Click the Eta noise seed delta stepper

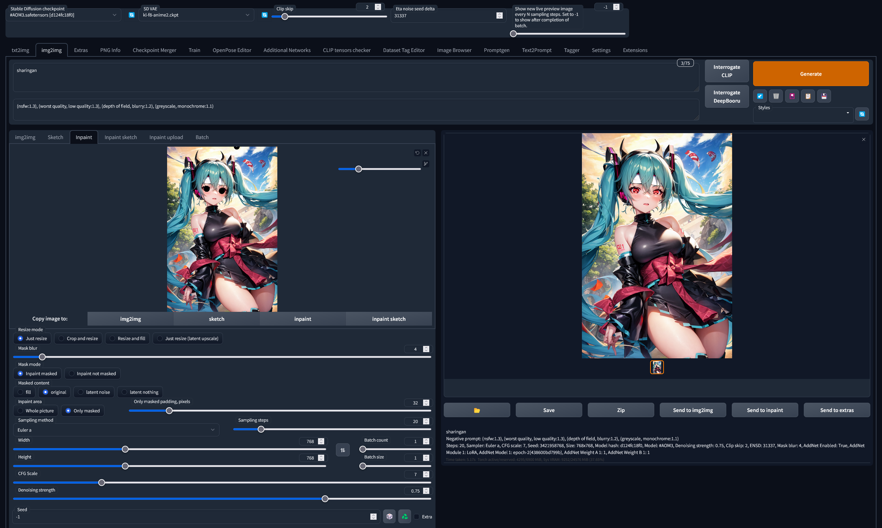click(499, 15)
